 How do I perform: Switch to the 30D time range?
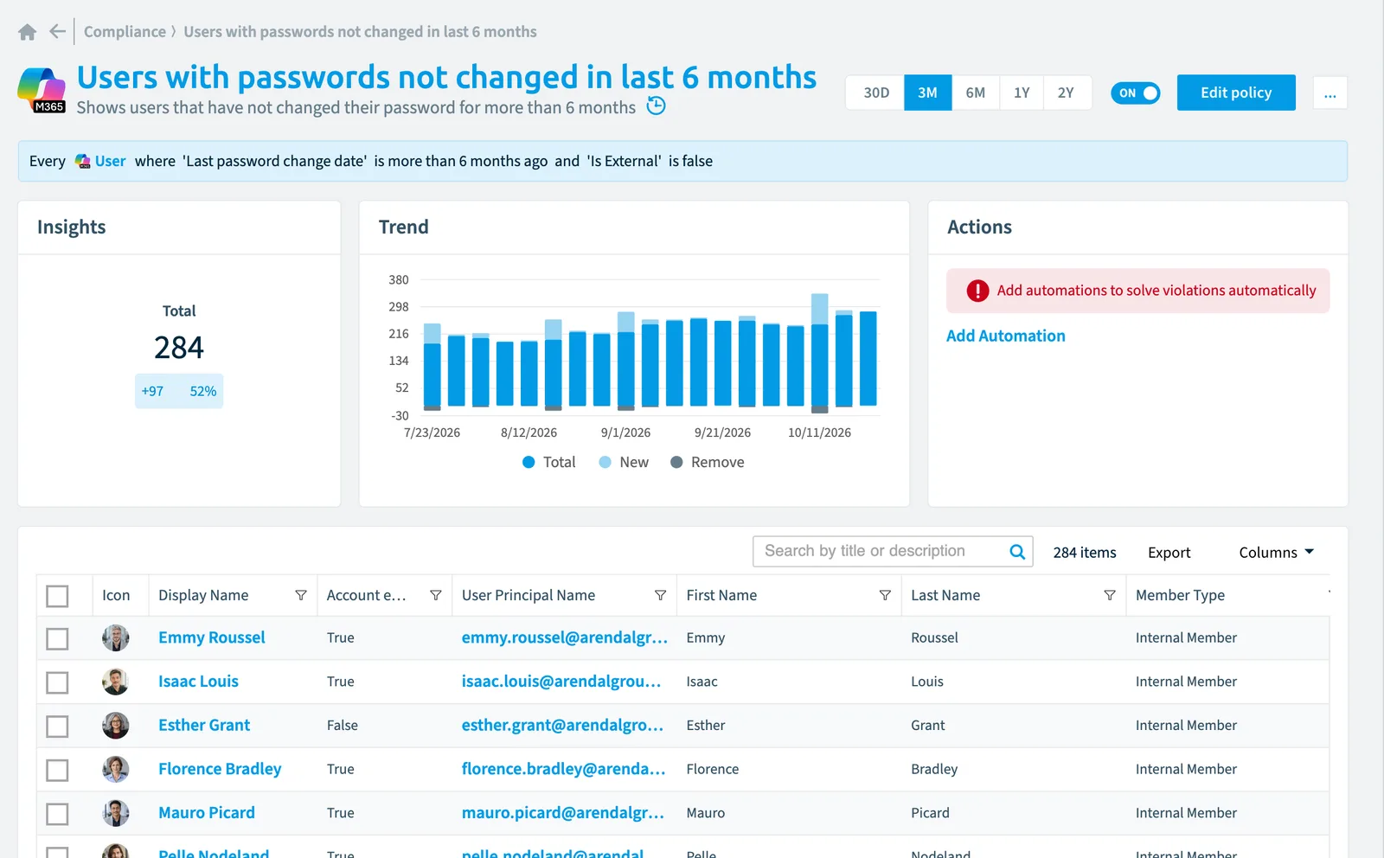pos(875,93)
